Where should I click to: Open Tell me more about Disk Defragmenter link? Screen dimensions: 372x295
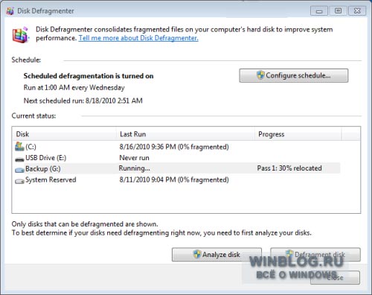coord(138,38)
